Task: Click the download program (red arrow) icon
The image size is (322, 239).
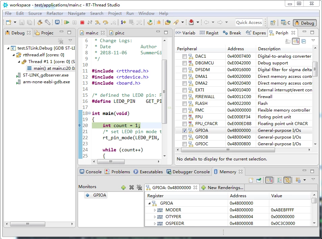Action: 191,22
